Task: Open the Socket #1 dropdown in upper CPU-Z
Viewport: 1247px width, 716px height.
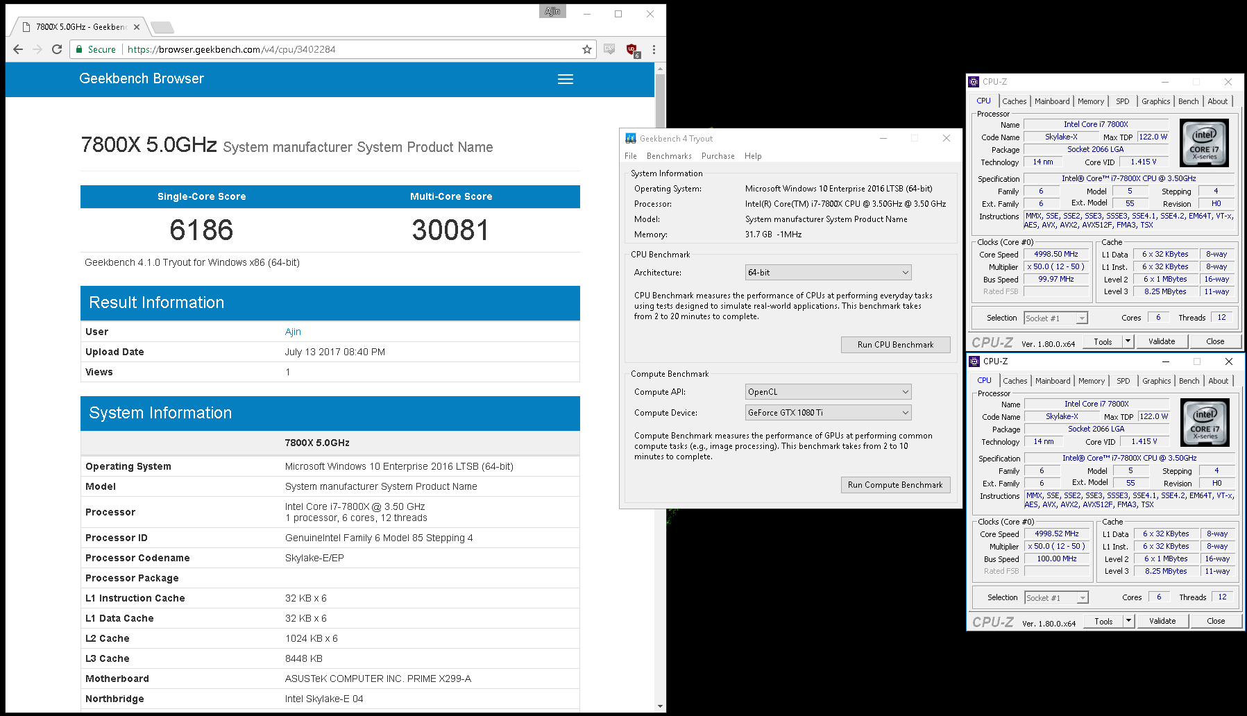Action: click(1056, 318)
